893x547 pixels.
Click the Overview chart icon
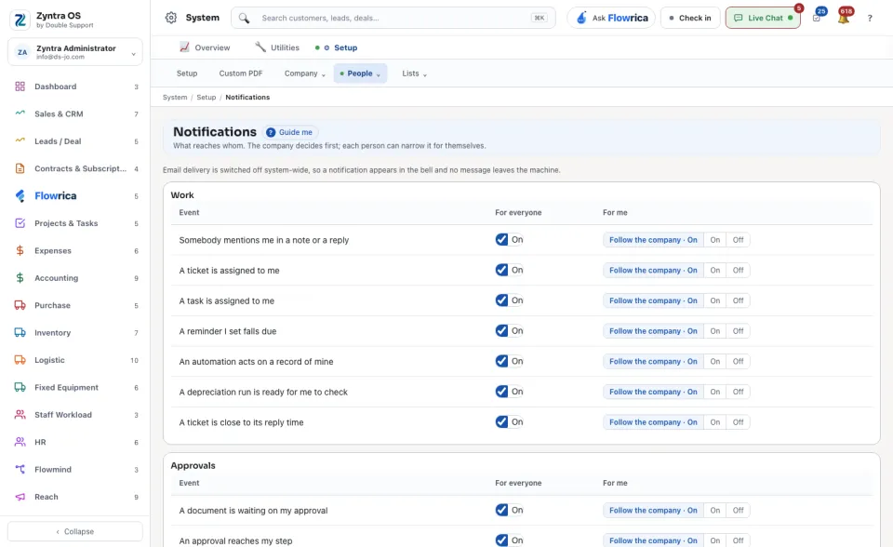click(184, 47)
